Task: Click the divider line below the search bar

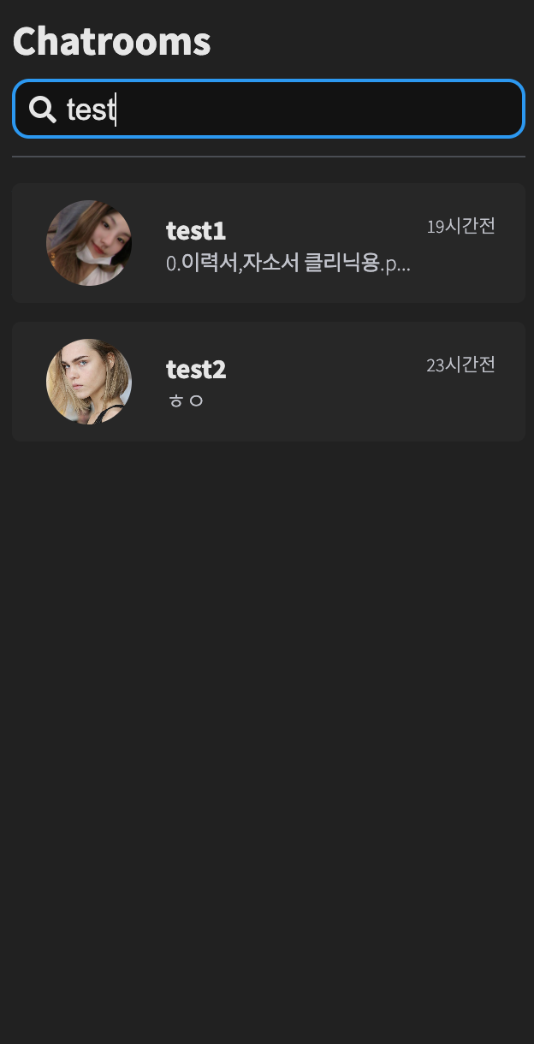Action: coord(267,157)
